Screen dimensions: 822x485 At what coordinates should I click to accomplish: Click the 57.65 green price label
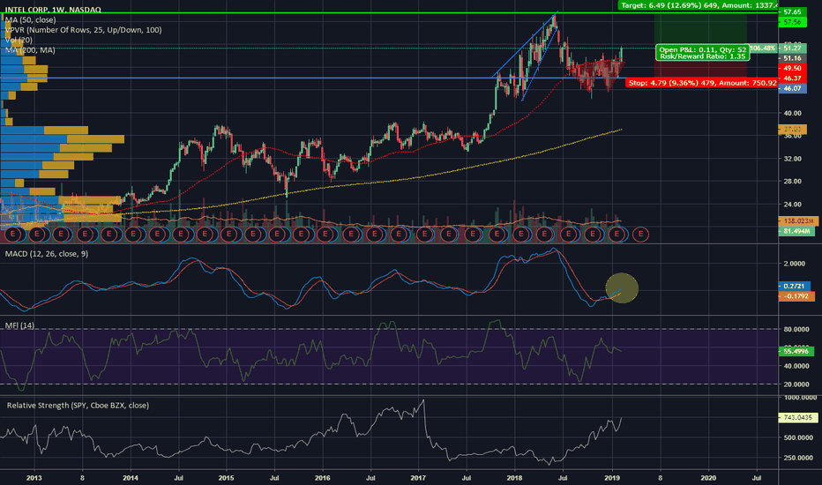pos(792,11)
